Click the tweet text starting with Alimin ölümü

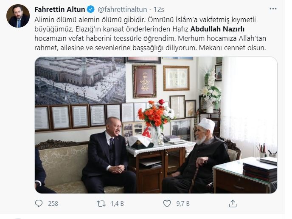click(x=150, y=34)
